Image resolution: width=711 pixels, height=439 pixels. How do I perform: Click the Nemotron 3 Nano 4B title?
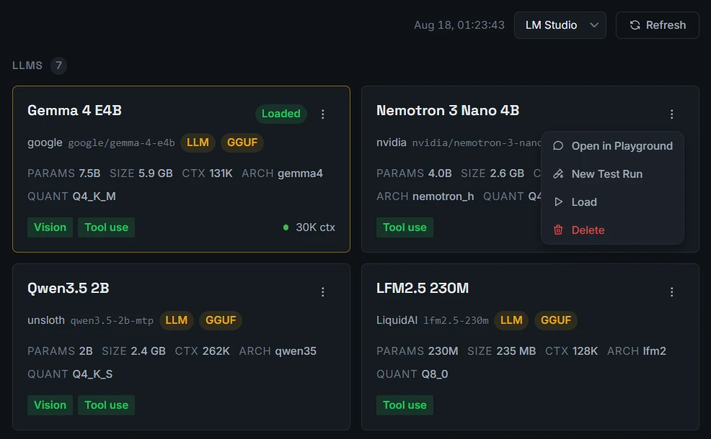448,110
